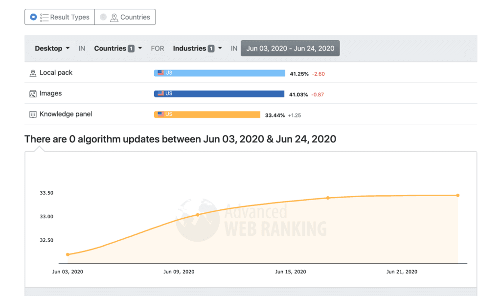
Task: Expand the Industries filter dropdown
Action: click(x=197, y=48)
